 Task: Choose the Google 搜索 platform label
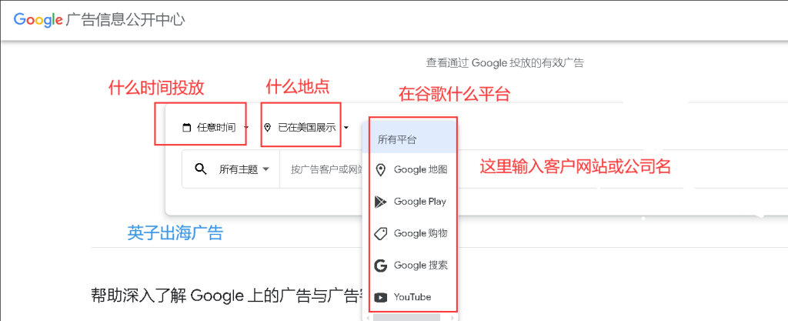(x=420, y=266)
